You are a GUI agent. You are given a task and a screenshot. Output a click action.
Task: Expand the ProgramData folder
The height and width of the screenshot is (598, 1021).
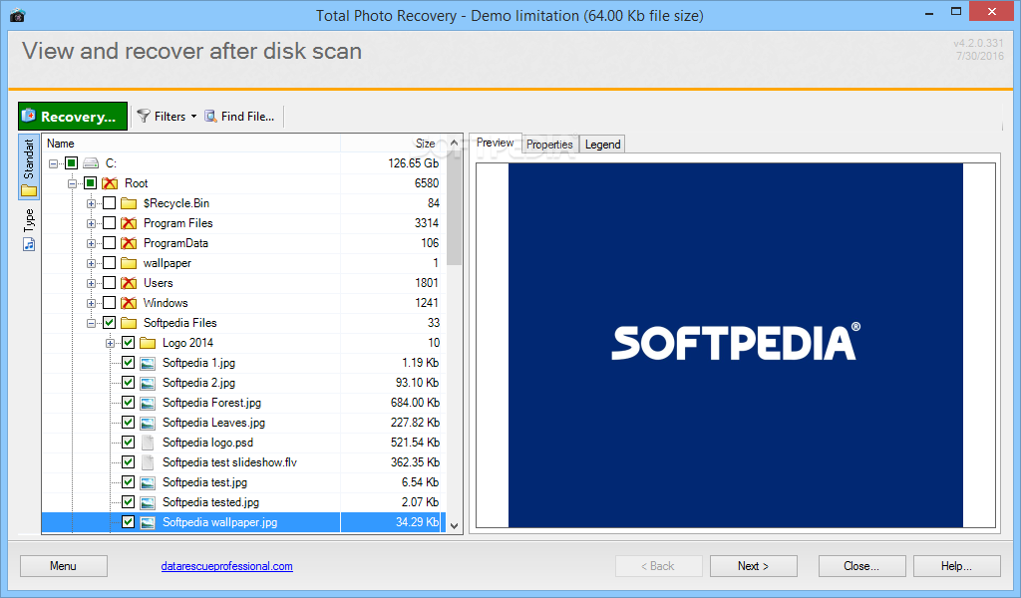click(91, 244)
